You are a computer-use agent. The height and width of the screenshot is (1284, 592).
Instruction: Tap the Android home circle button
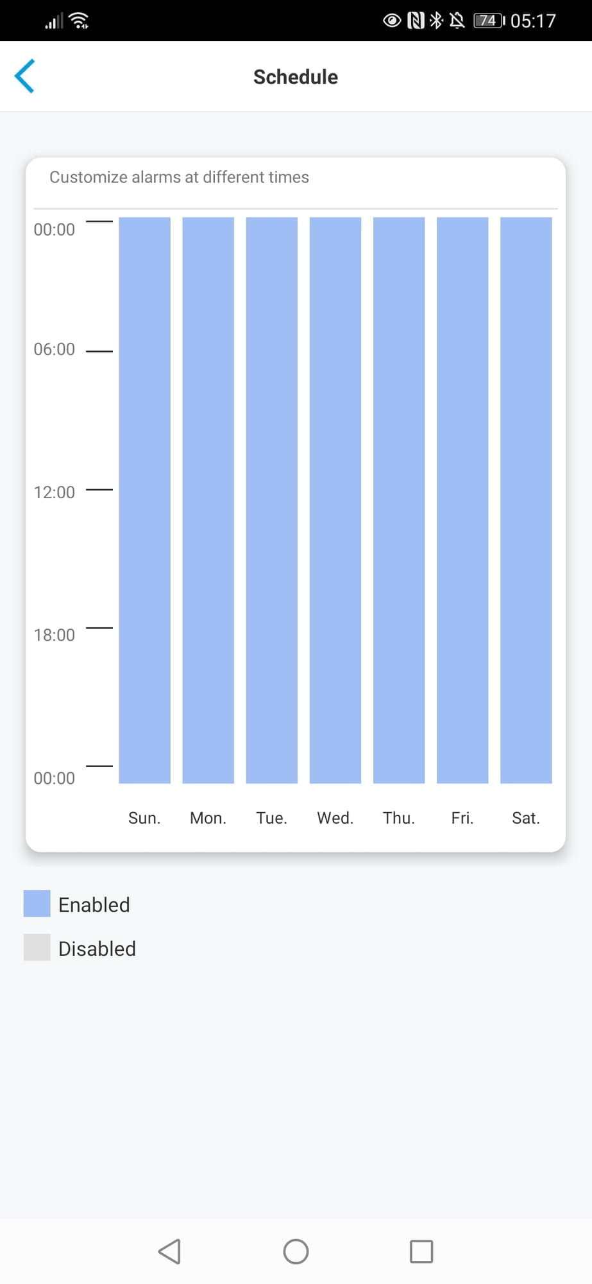tap(296, 1251)
